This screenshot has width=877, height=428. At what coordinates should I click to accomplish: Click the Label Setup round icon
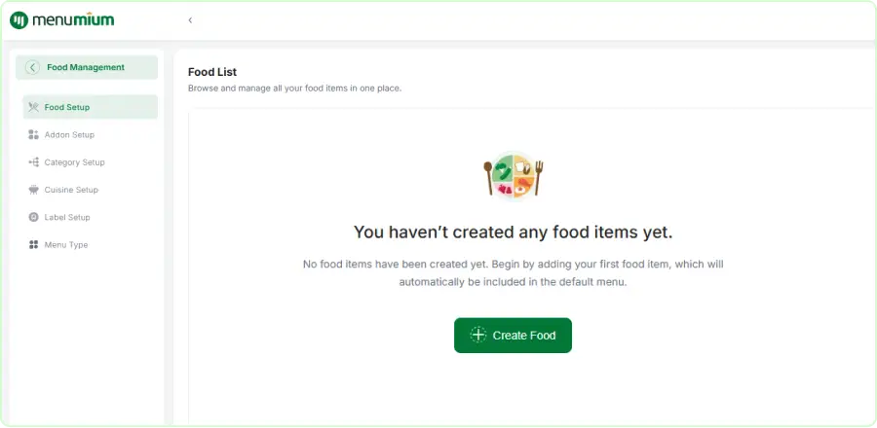[33, 217]
